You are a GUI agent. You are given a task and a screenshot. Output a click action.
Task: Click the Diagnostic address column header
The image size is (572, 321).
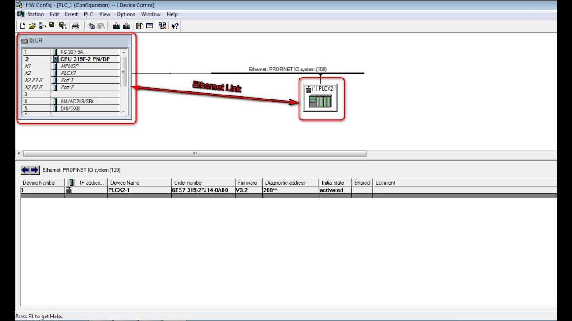290,183
